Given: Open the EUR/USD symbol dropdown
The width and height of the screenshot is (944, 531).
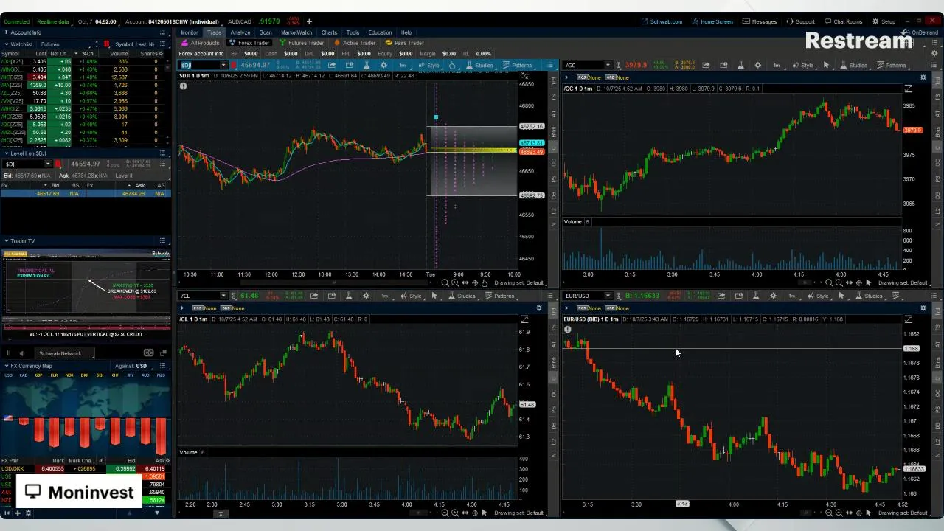Looking at the screenshot, I should pos(608,296).
